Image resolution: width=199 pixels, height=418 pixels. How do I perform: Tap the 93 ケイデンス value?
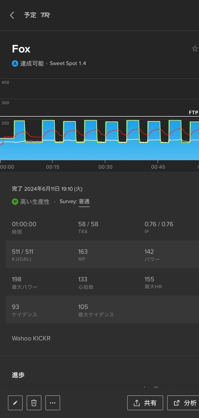pos(15,307)
